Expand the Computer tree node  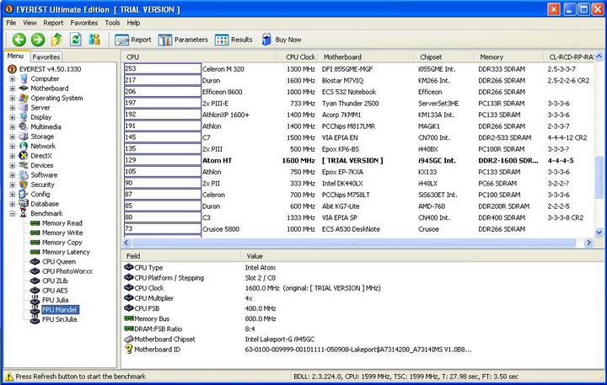13,78
